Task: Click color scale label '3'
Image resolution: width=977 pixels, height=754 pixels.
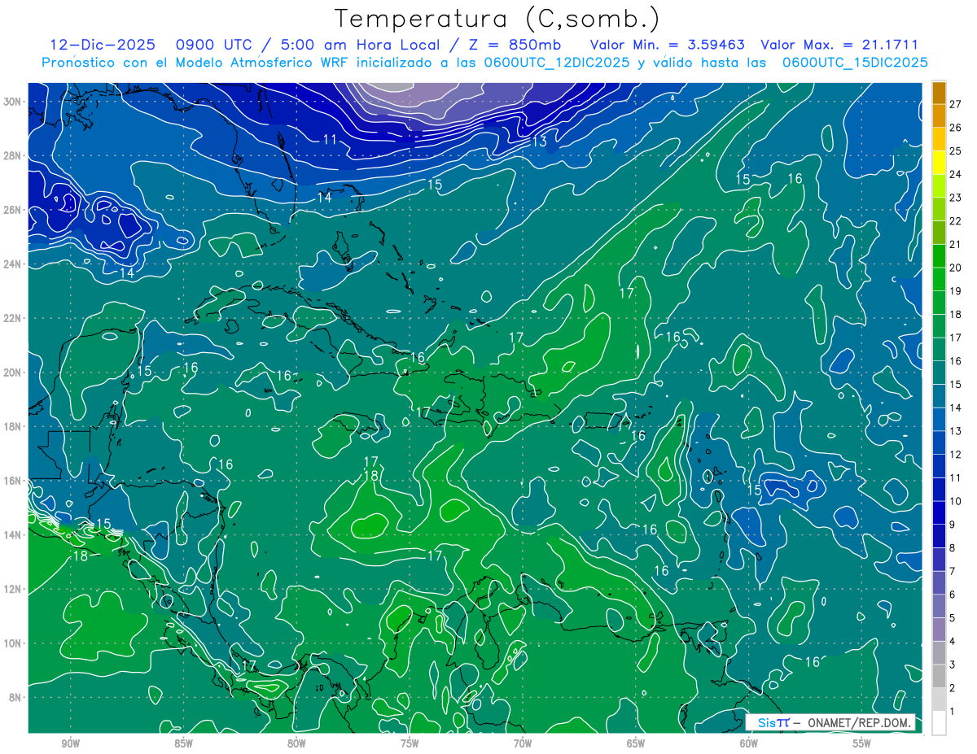Action: coord(953,665)
